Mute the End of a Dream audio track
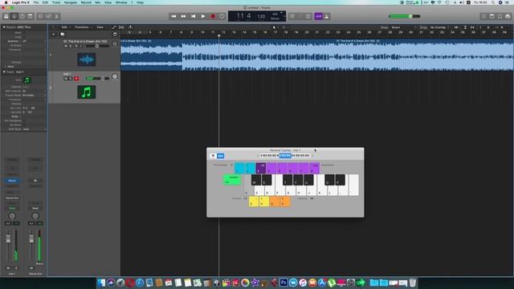Viewport: 514px width, 289px height. coord(66,46)
